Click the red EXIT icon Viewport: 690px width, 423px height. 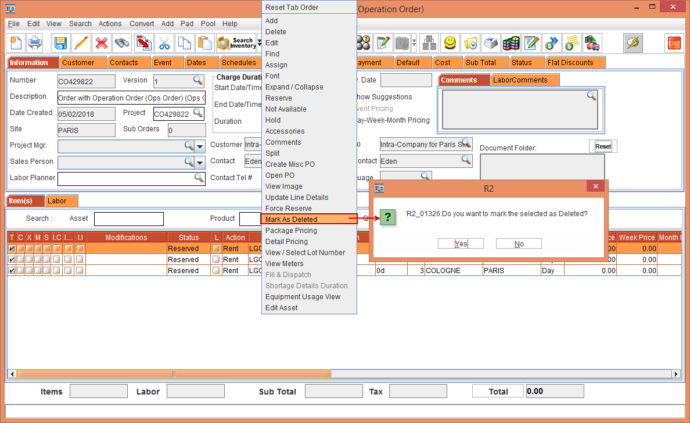674,43
